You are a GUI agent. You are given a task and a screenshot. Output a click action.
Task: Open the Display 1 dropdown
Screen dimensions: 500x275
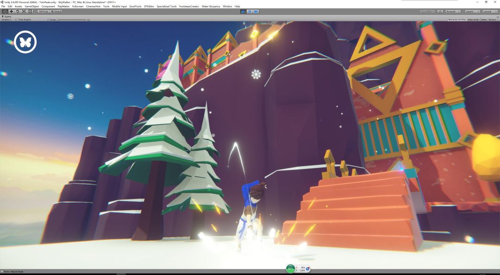click(9, 20)
